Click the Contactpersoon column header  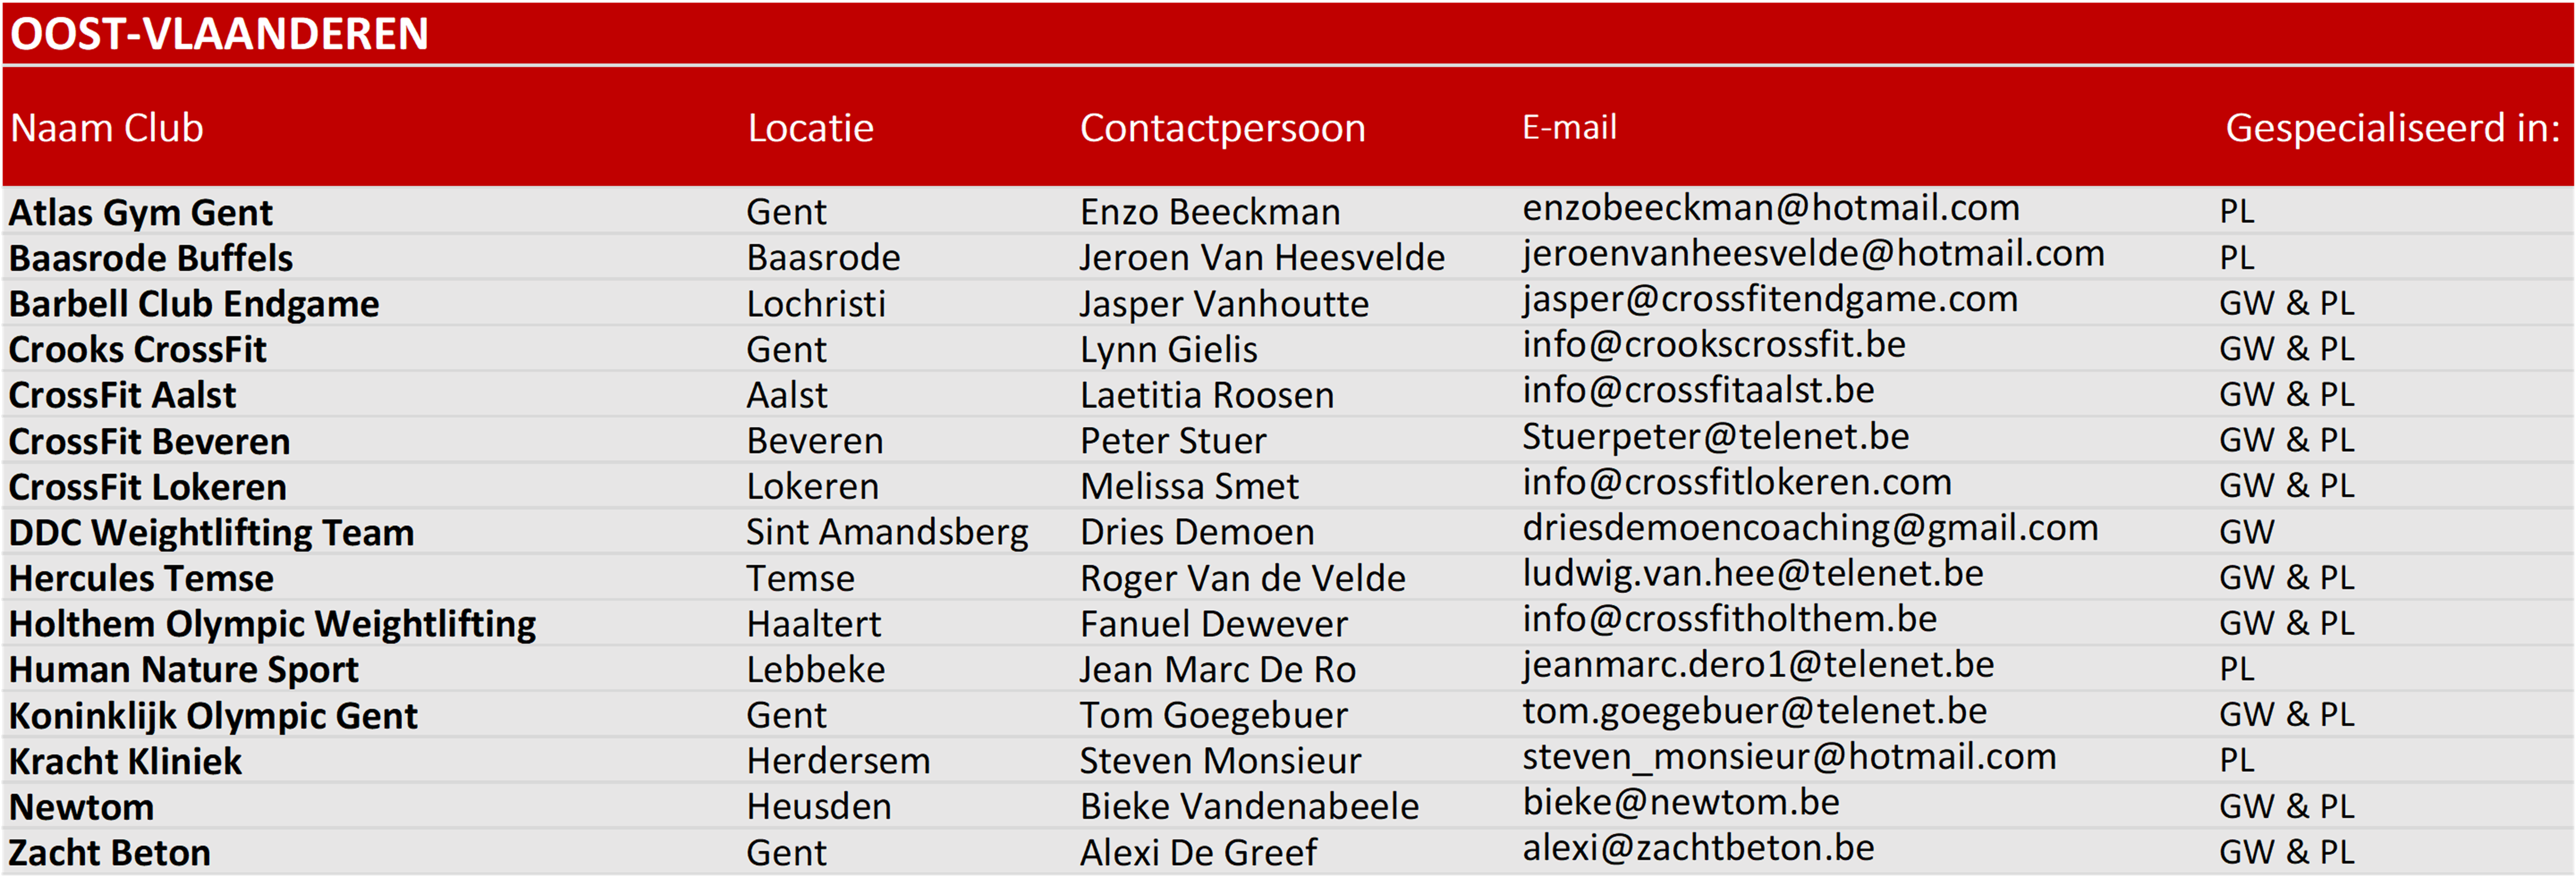click(1222, 128)
